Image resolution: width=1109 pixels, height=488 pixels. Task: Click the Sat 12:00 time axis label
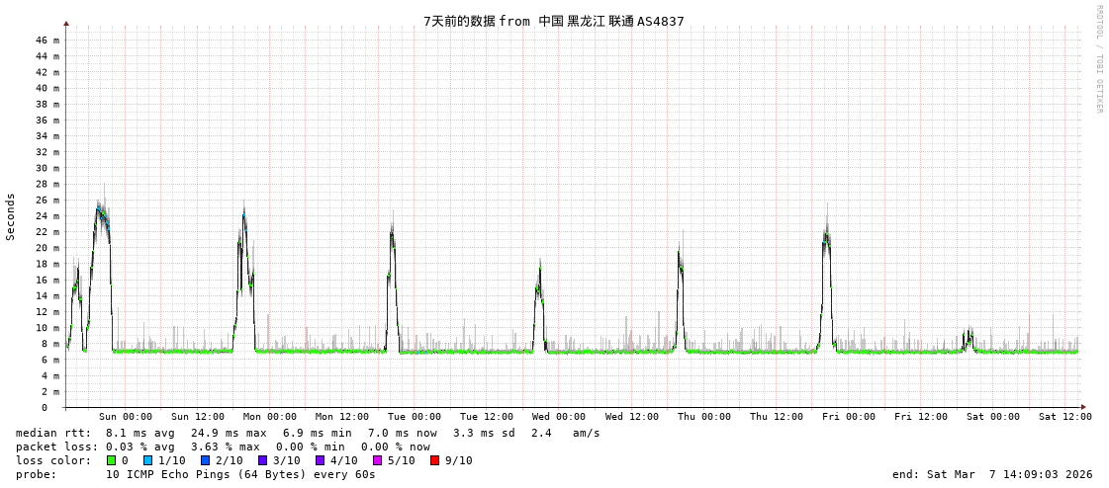[1065, 417]
